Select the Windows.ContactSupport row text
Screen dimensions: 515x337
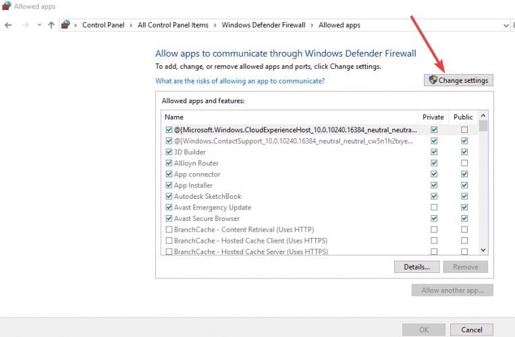click(294, 142)
